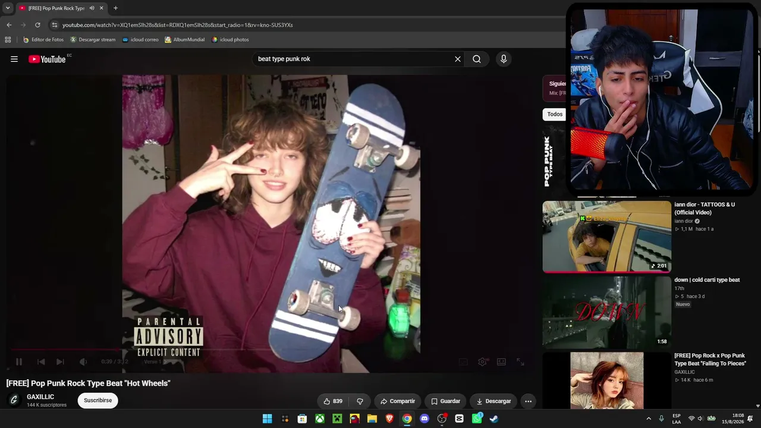Open the Windows Start menu
Viewport: 761px width, 428px height.
268,418
